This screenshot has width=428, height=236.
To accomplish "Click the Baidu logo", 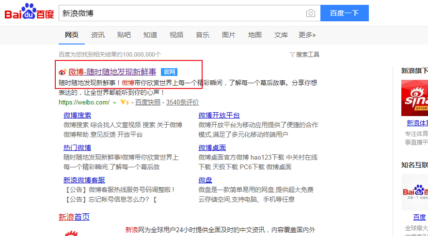I will click(x=30, y=12).
